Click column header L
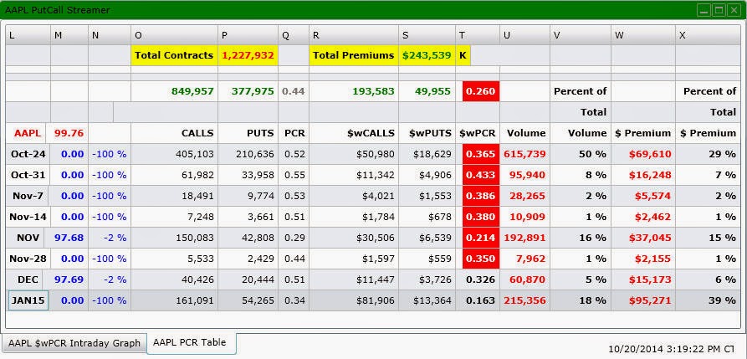Screen dimensions: 747x359 [28, 35]
